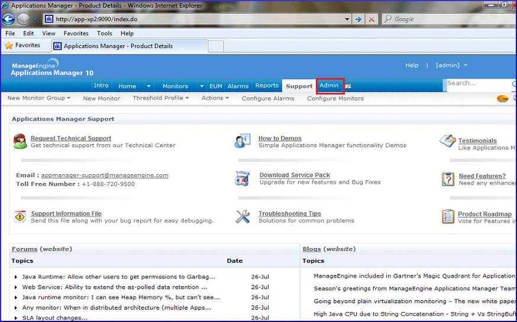Screen dimensions: 517x322
Task: Switch to the Admin tab
Action: coord(329,85)
